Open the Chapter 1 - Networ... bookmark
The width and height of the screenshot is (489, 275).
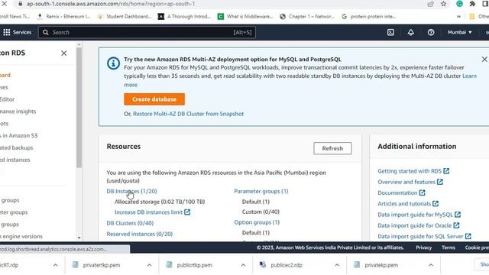[x=307, y=17]
